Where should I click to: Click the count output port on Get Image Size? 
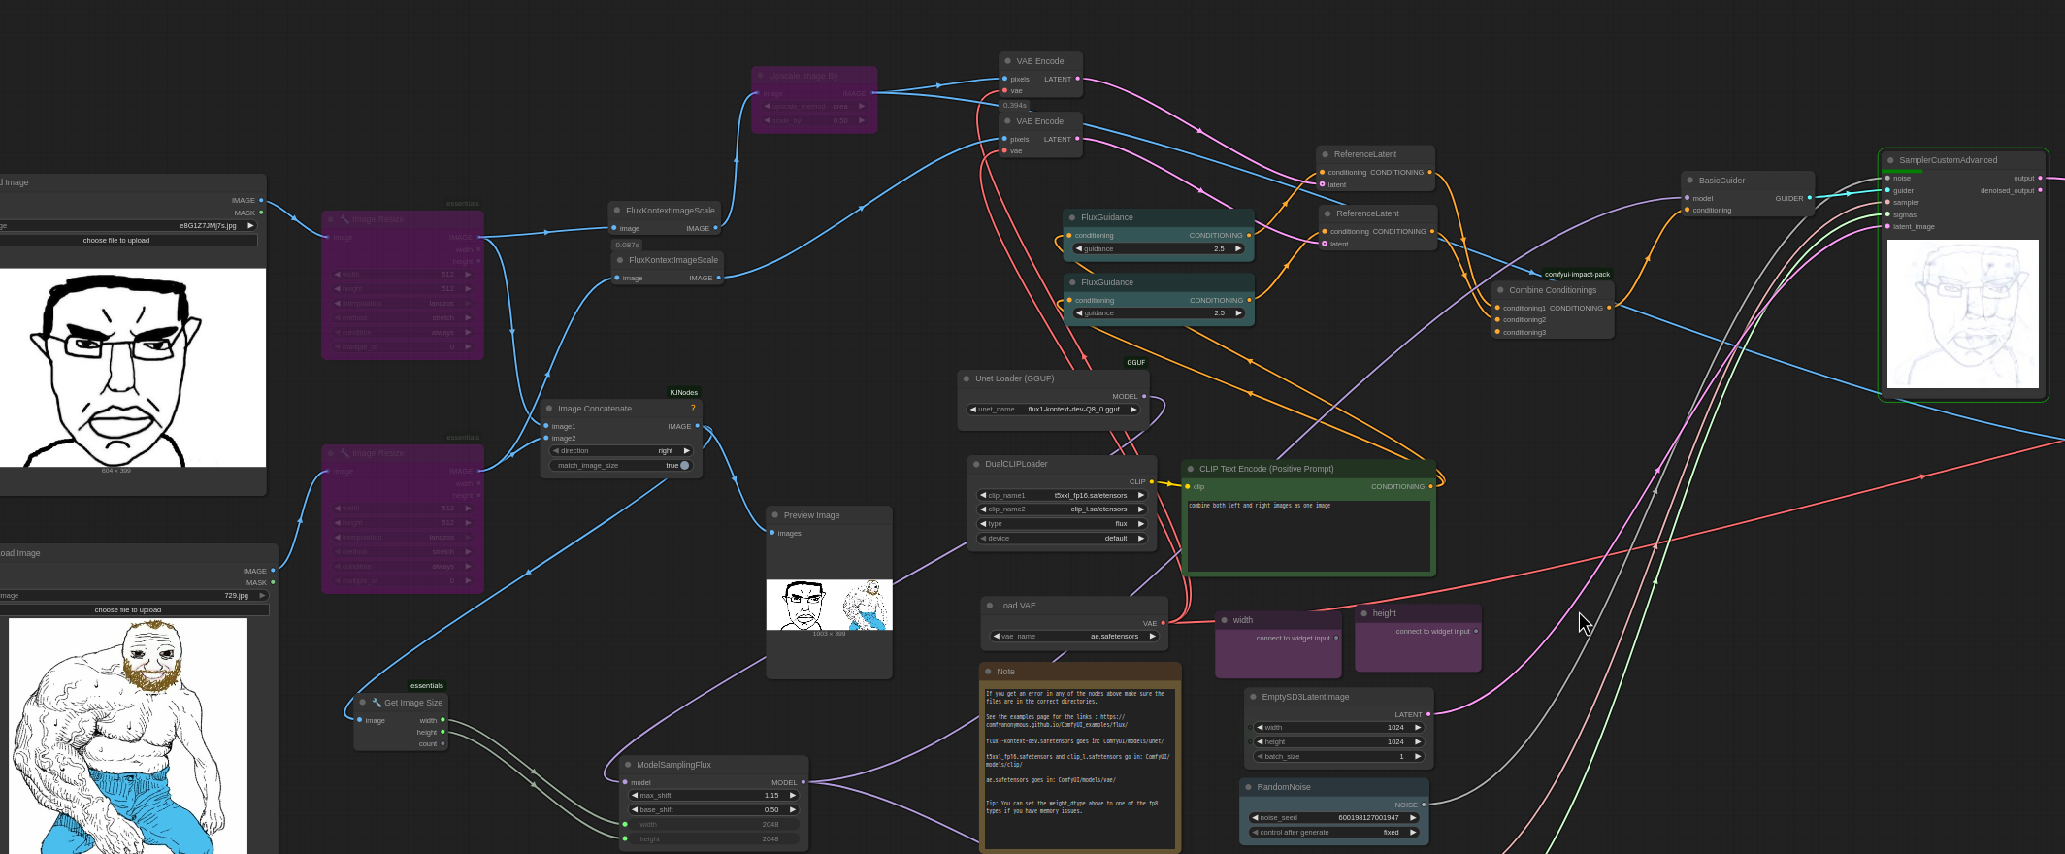(442, 743)
